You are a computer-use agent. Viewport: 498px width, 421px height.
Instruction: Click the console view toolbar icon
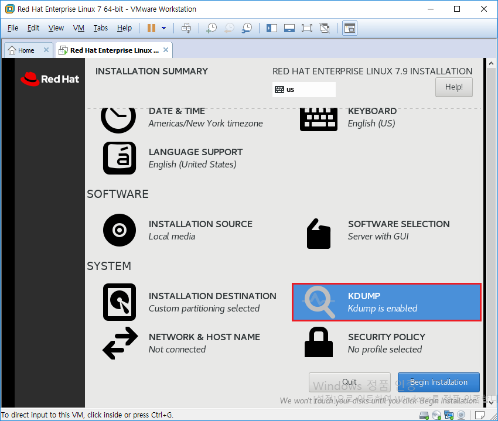(x=350, y=28)
